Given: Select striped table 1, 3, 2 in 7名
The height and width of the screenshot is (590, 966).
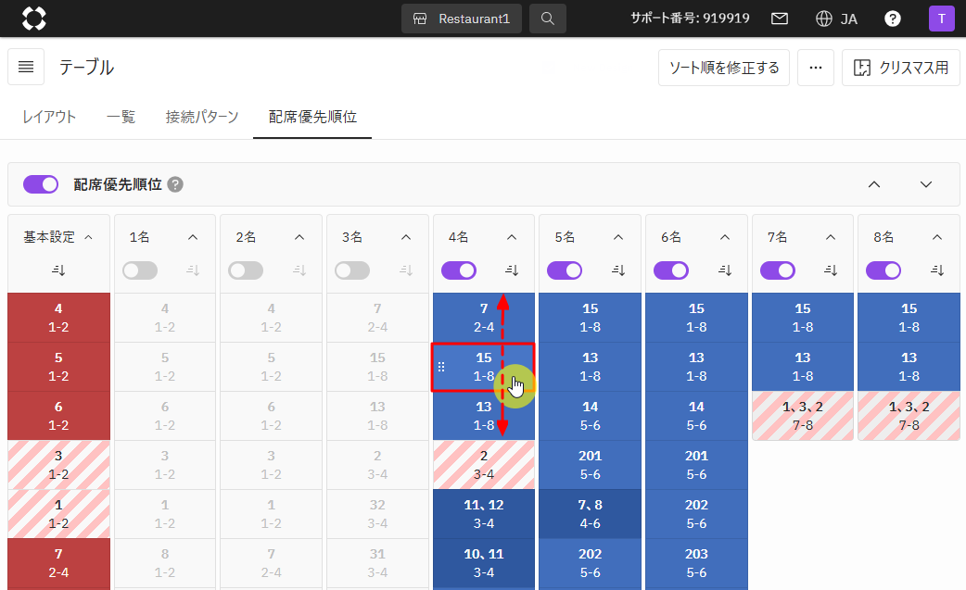Looking at the screenshot, I should coord(803,415).
